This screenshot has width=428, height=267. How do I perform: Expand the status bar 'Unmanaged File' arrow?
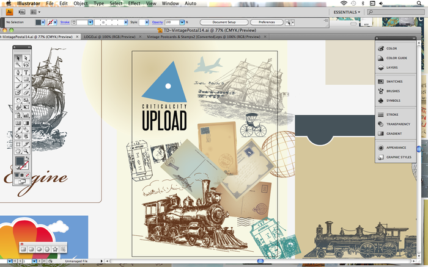(101, 261)
